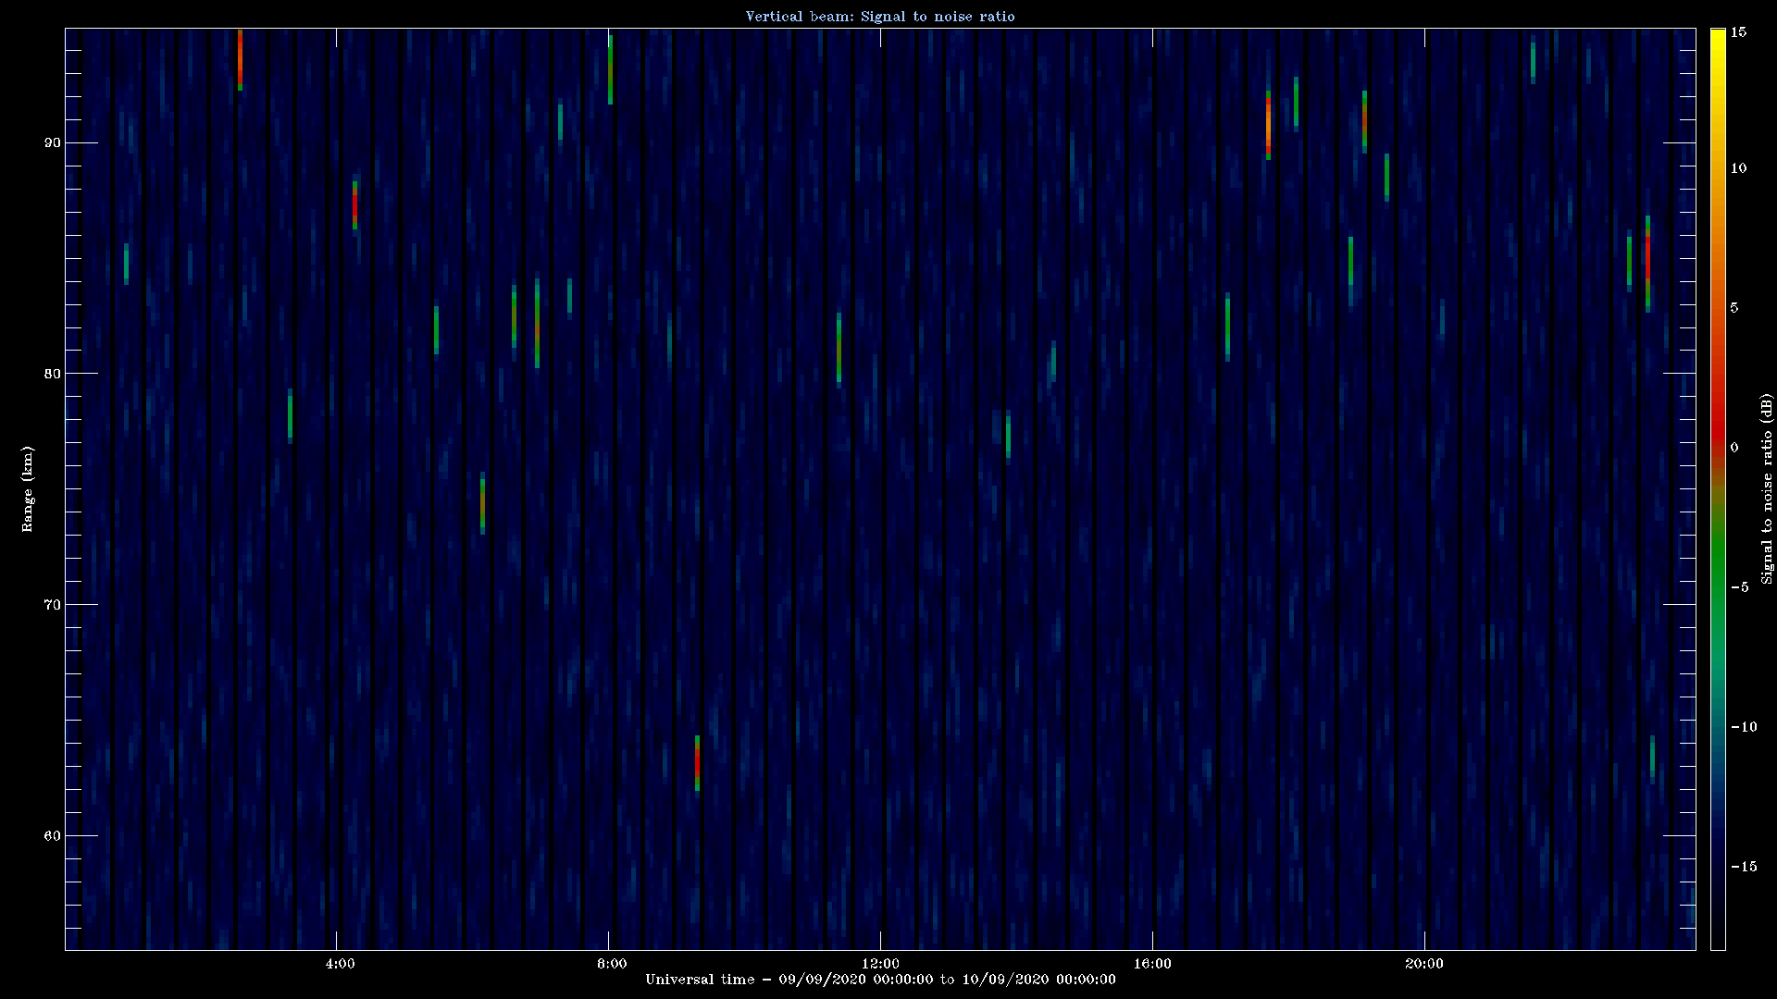Click the red echo near 63 km after 9:00
The image size is (1777, 999).
click(x=697, y=764)
